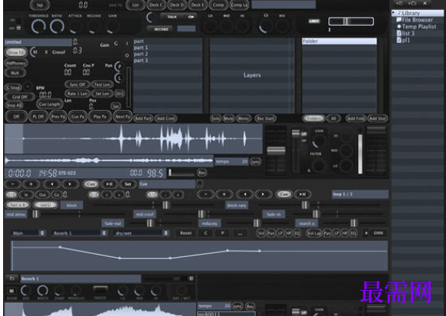Select File Browser in the library
The height and width of the screenshot is (316, 446).
click(417, 20)
